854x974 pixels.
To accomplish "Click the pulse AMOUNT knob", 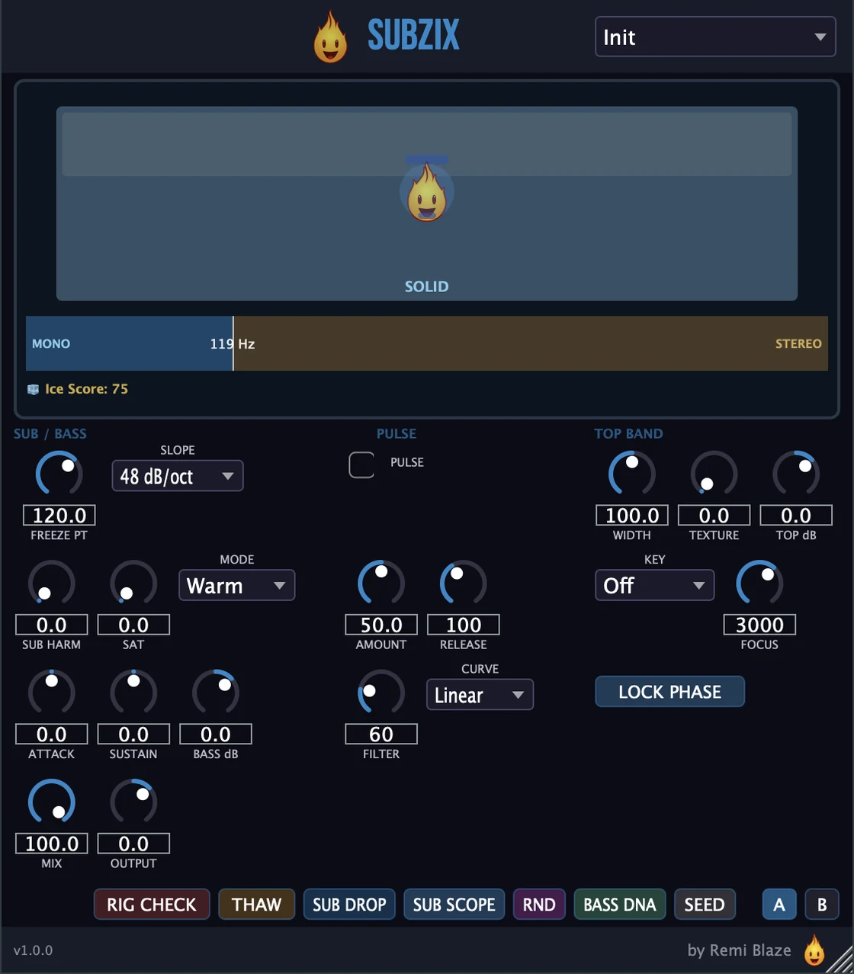I will click(x=381, y=583).
